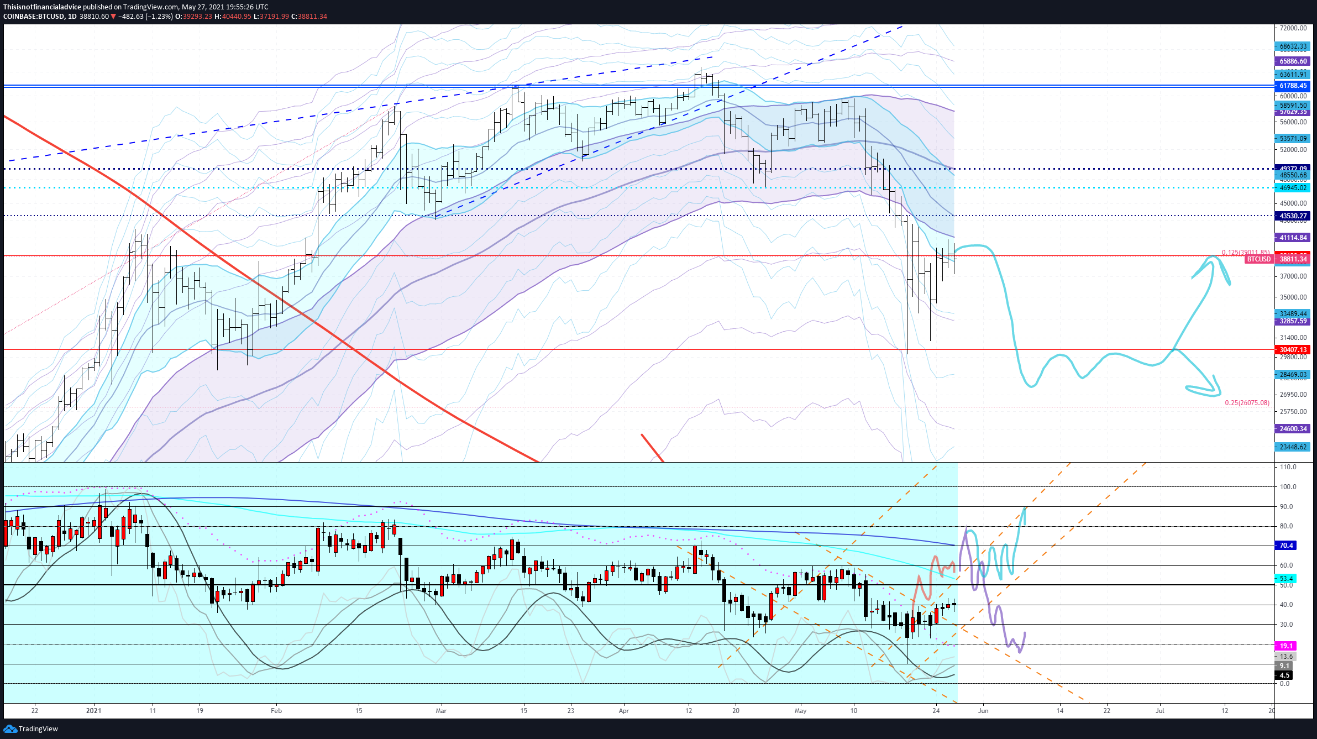Click the close value C:38811.34
This screenshot has height=739, width=1317.
click(x=309, y=17)
